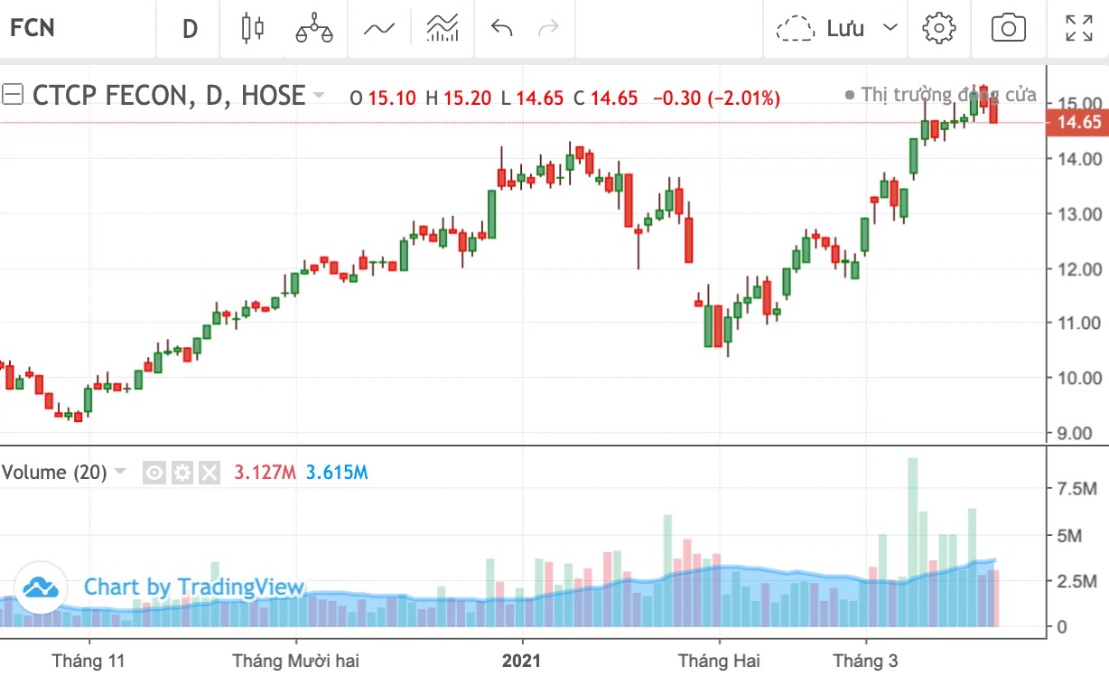
Task: Expand the arrow after HOSE title
Action: click(320, 95)
